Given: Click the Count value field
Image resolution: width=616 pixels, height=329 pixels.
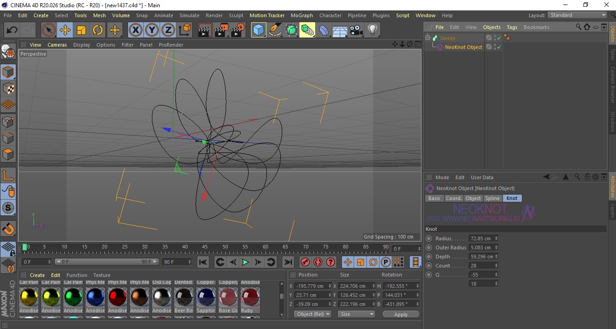Looking at the screenshot, I should coord(481,266).
